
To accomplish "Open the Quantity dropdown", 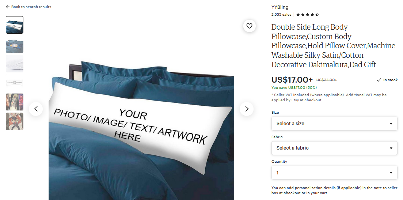I will pyautogui.click(x=334, y=173).
